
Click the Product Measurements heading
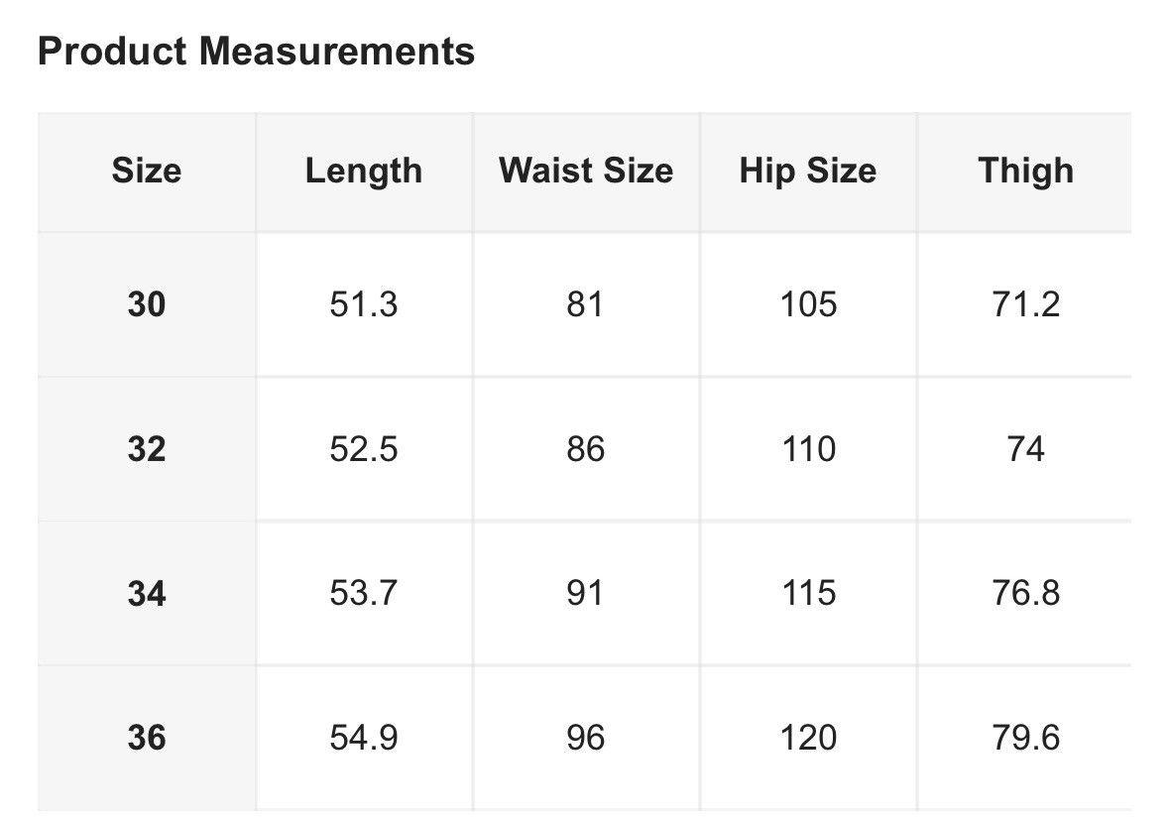256,52
